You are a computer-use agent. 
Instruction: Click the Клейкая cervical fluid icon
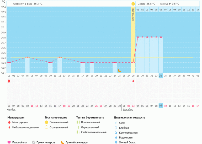[x=116, y=128]
